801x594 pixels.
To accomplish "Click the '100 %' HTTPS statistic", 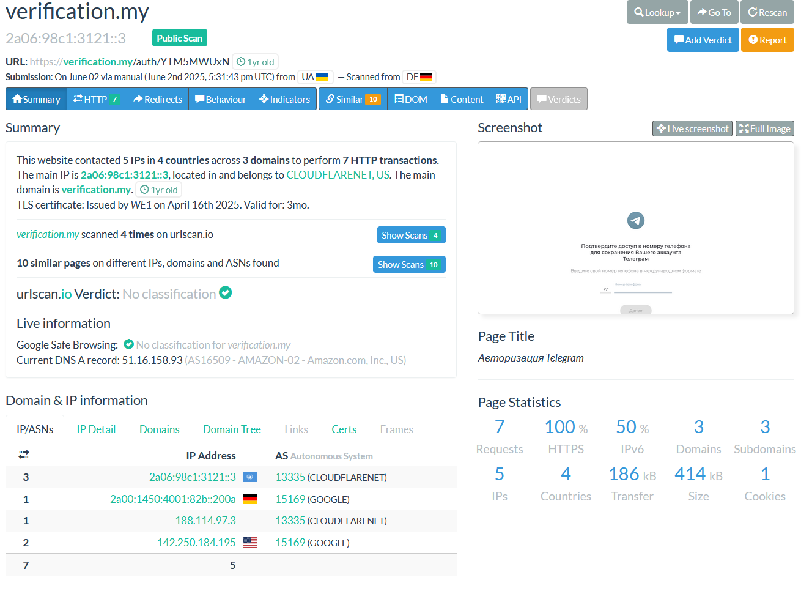I will [566, 427].
